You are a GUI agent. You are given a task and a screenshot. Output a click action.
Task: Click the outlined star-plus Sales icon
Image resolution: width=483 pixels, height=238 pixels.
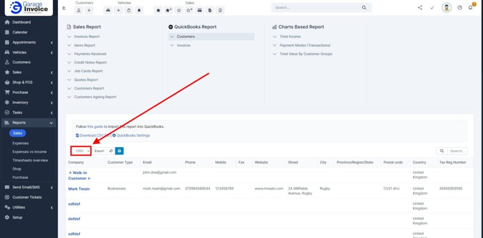[189, 10]
